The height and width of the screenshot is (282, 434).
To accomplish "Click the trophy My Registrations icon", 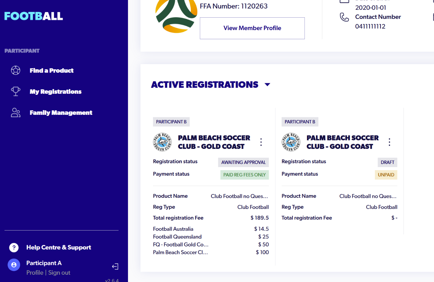I will pyautogui.click(x=16, y=91).
